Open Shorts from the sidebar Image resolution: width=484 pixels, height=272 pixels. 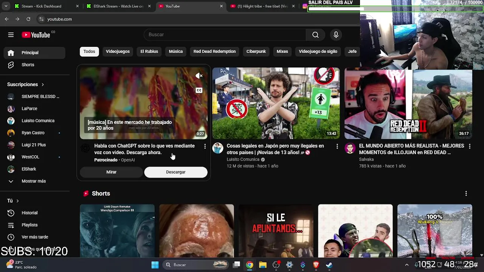pyautogui.click(x=34, y=65)
